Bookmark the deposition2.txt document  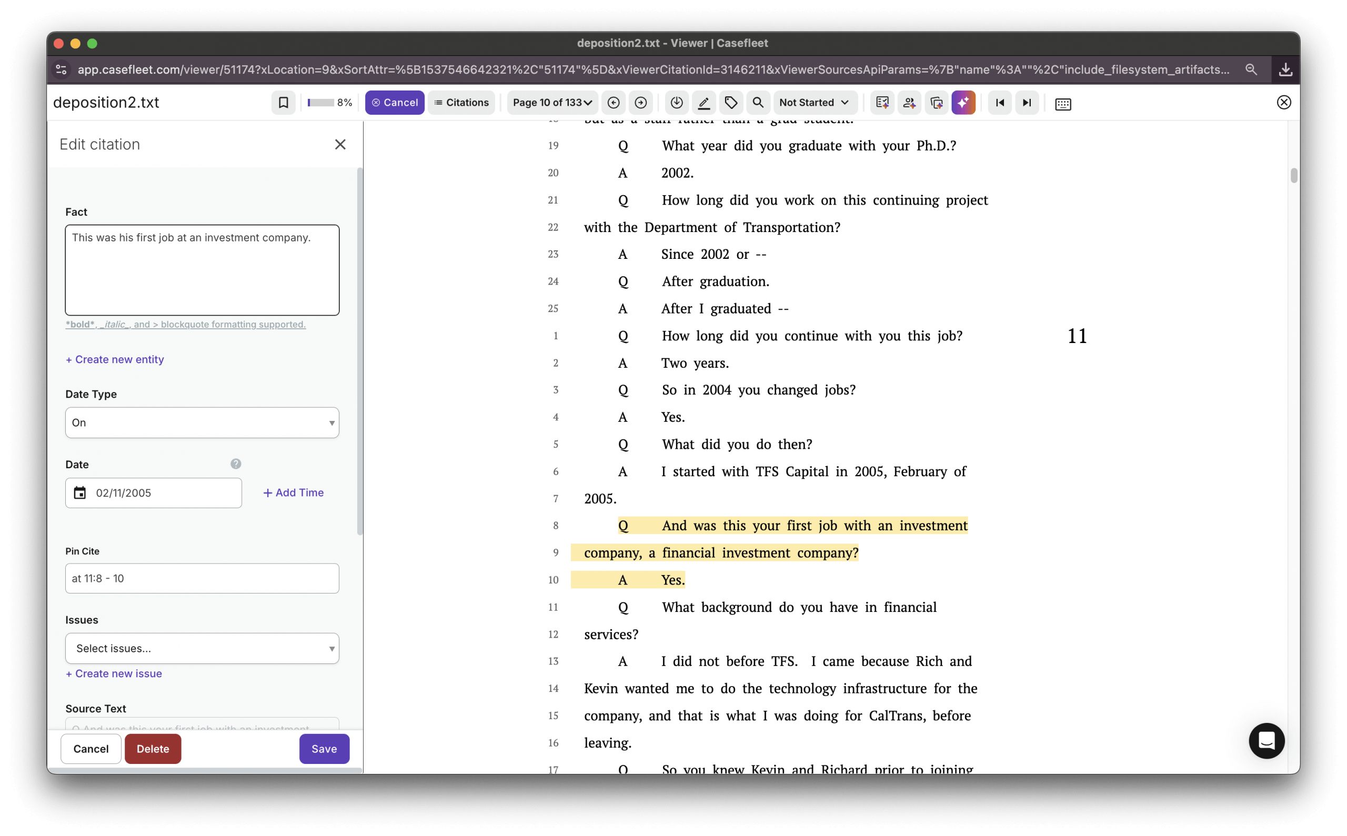(283, 103)
